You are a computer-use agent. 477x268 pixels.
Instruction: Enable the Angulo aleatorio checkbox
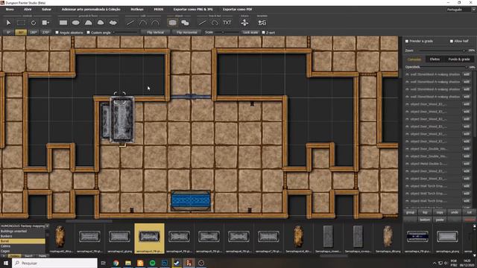point(57,32)
